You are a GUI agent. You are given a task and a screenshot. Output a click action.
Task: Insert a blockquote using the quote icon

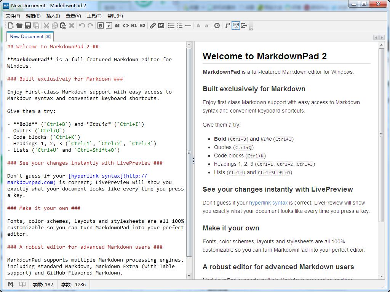116,25
